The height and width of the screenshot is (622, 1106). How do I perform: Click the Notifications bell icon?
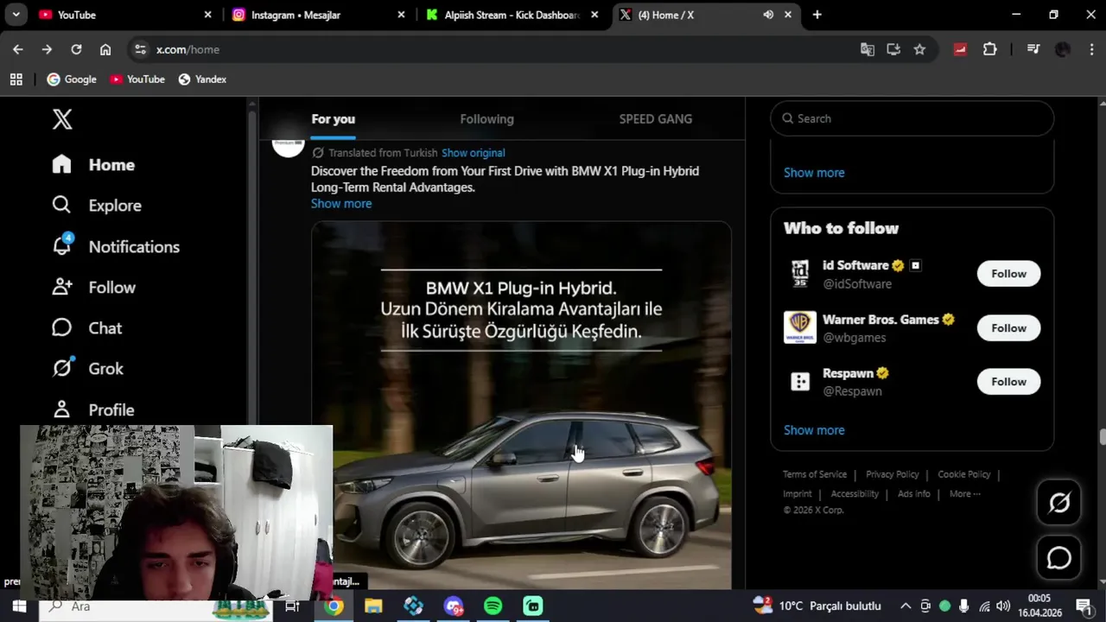pos(61,245)
